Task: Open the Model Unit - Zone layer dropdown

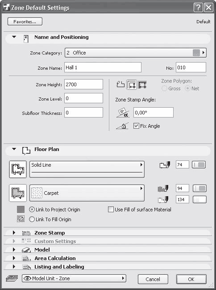Action: point(74,278)
